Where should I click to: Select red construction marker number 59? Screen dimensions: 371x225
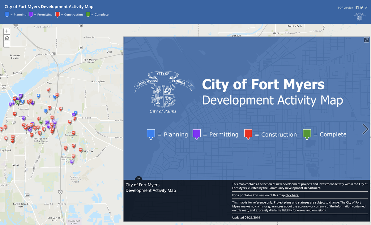(x=70, y=122)
